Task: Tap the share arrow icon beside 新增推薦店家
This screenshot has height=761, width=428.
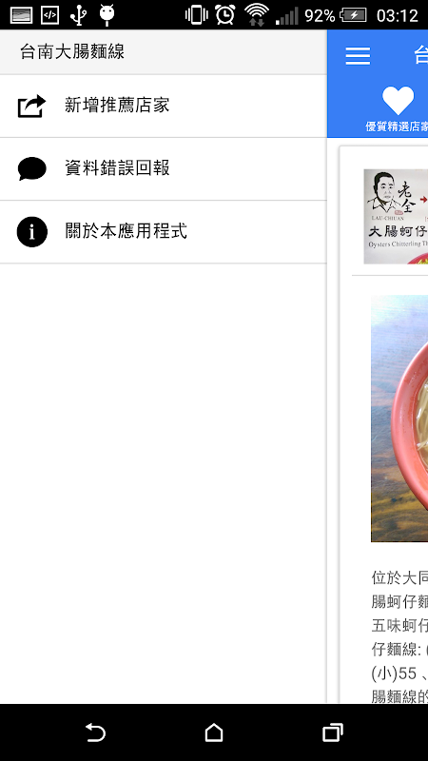Action: pyautogui.click(x=31, y=106)
